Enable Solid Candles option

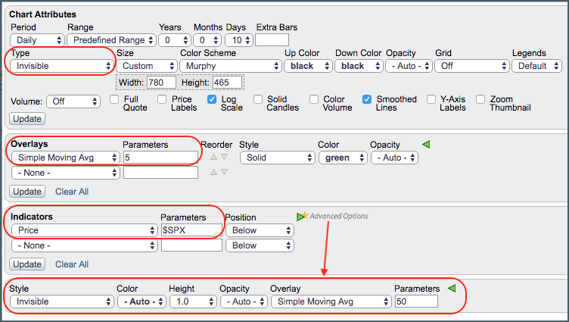point(258,99)
